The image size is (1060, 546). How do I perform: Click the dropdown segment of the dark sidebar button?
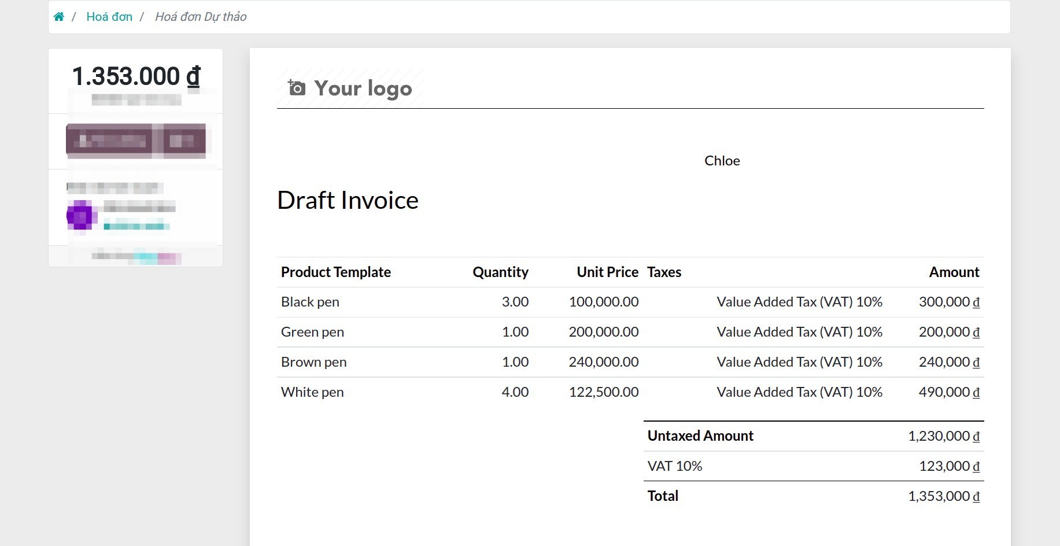tap(185, 139)
